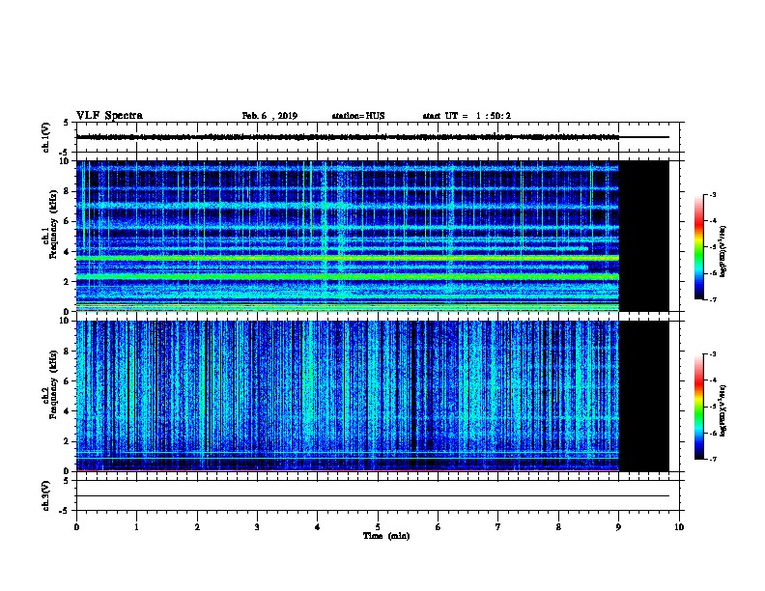Click the ch.2 spectrogram color scale bar
Screen dimensions: 765x591
(x=699, y=407)
